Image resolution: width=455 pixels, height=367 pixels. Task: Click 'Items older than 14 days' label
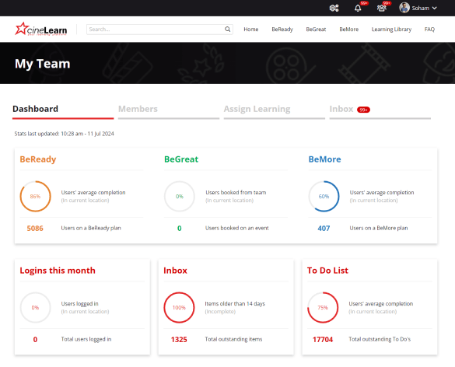point(235,304)
